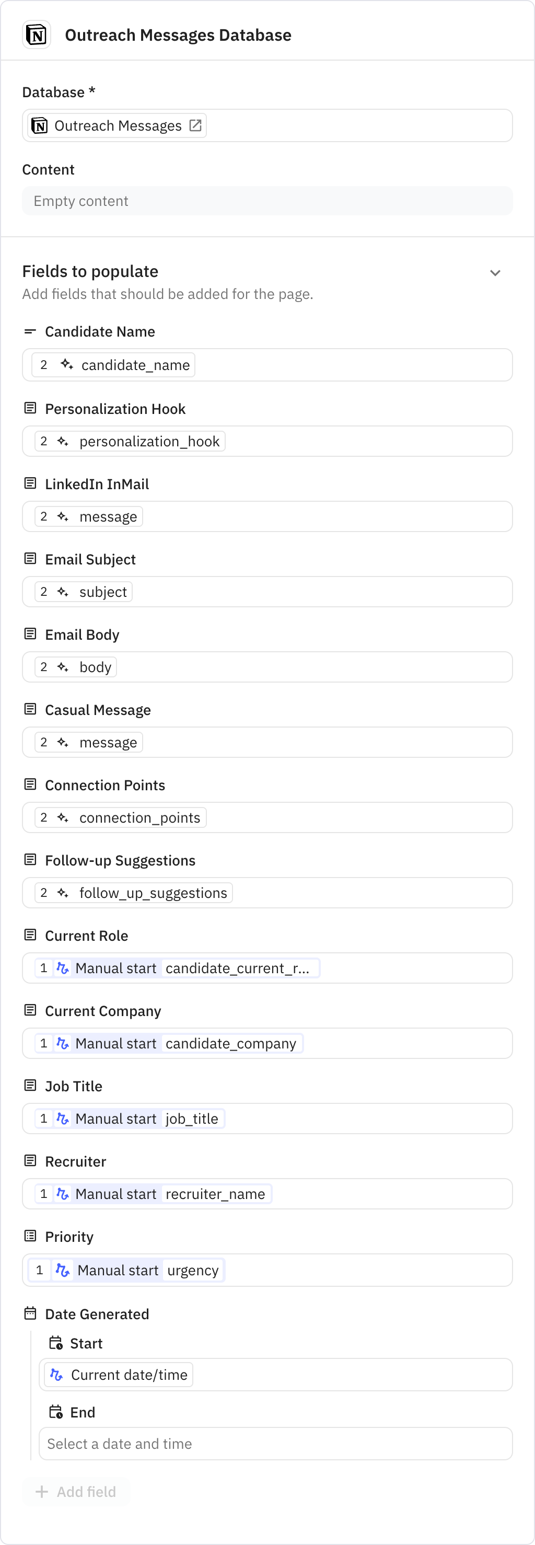Click the date-time icon beside End
This screenshot has height=1545, width=535.
56,1412
